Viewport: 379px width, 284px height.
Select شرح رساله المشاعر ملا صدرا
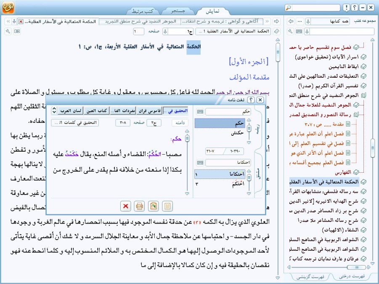(x=328, y=220)
